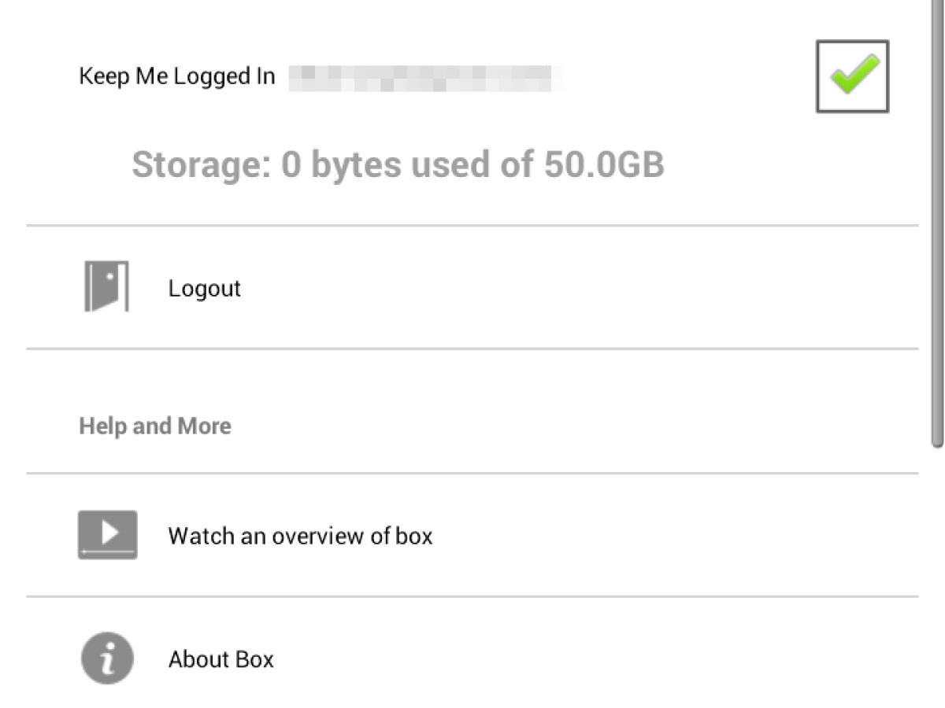Click the 50.0GB storage capacity value

pyautogui.click(x=604, y=165)
